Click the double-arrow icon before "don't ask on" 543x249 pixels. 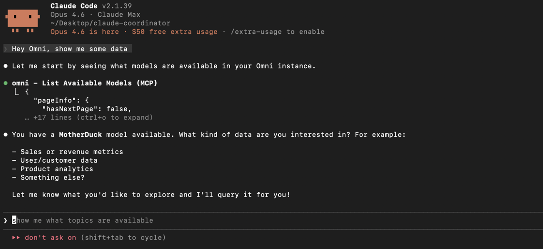(x=16, y=238)
